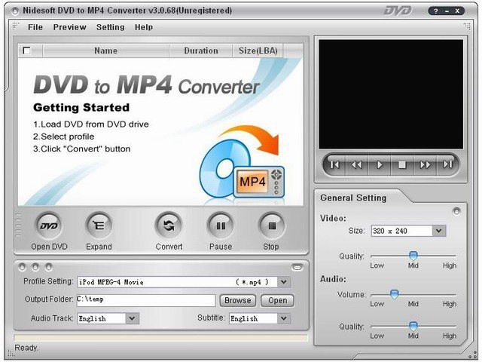
Task: Click the round knob in General Setting panel
Action: point(456,211)
